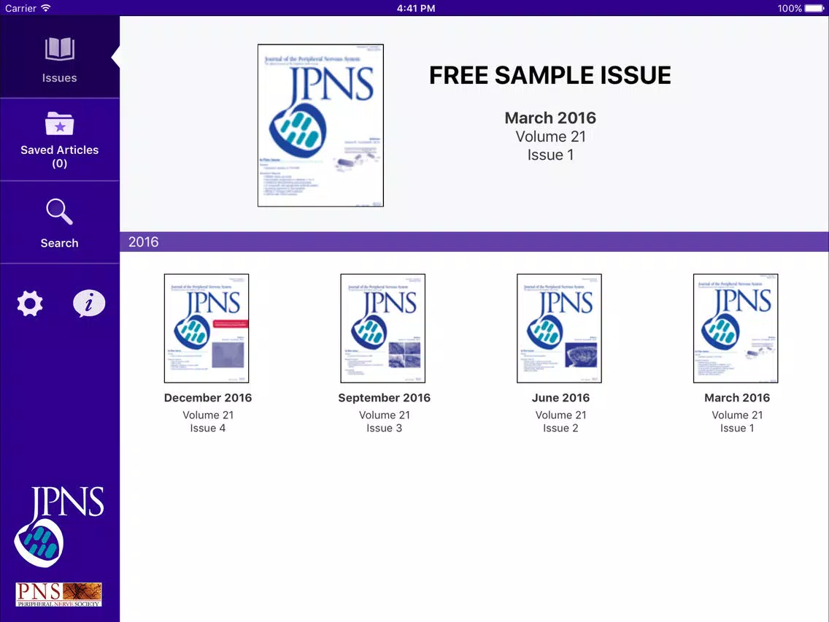Screen dimensions: 829x622
Task: Tap the 2016 year section header
Action: tap(474, 242)
